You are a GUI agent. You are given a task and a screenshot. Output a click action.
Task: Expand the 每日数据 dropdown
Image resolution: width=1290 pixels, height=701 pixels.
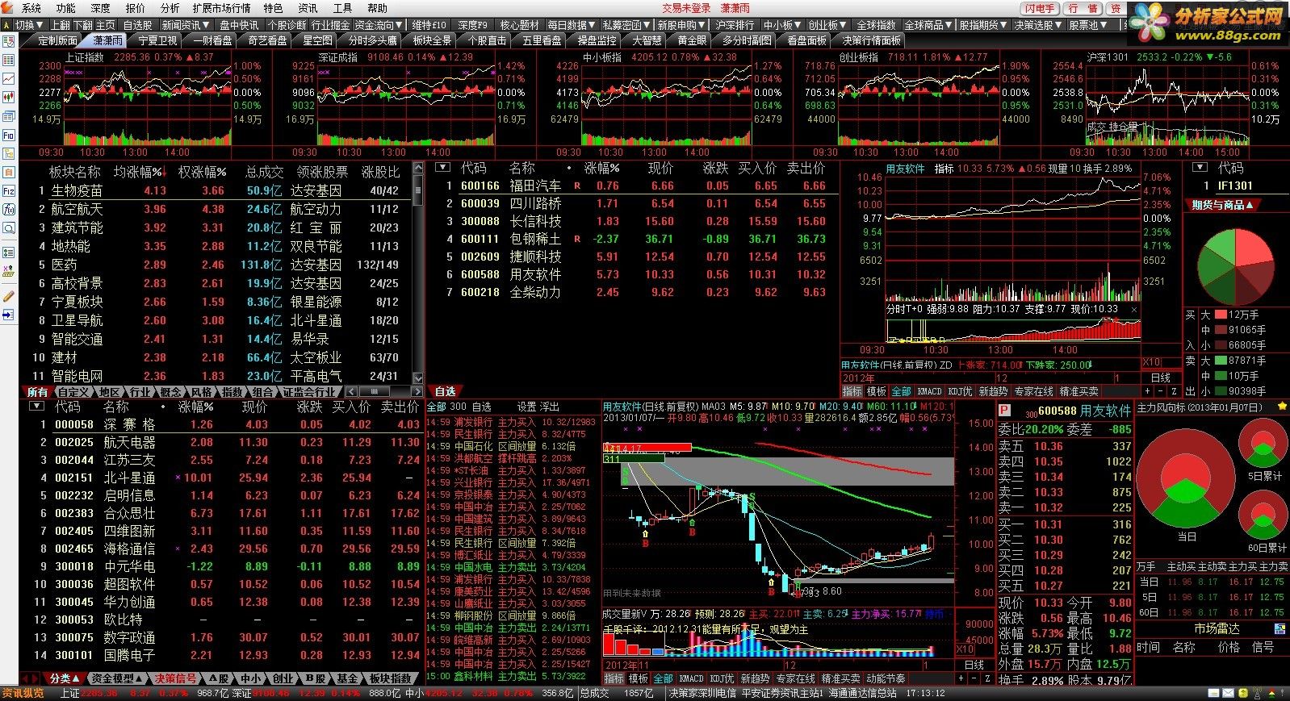click(x=571, y=25)
